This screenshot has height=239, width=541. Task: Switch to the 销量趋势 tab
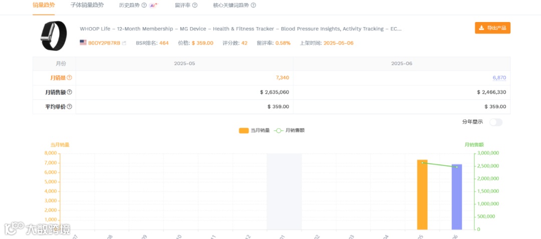point(44,5)
